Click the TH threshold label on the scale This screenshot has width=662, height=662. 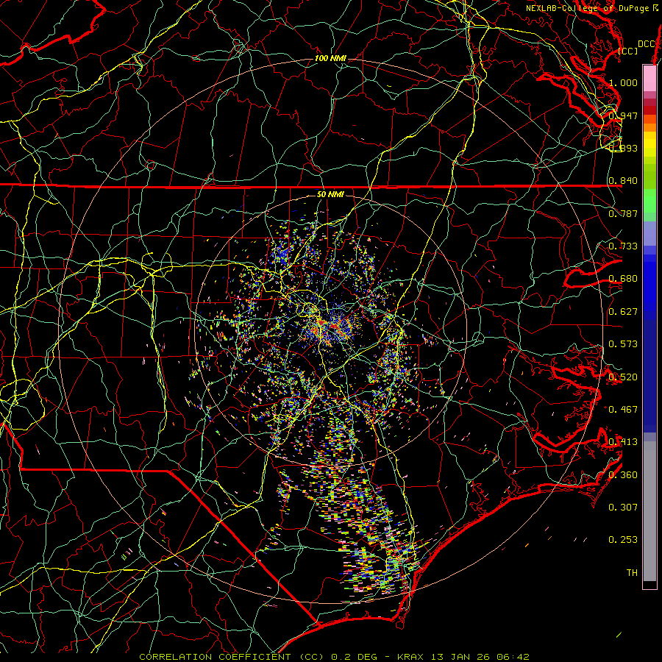[x=632, y=573]
